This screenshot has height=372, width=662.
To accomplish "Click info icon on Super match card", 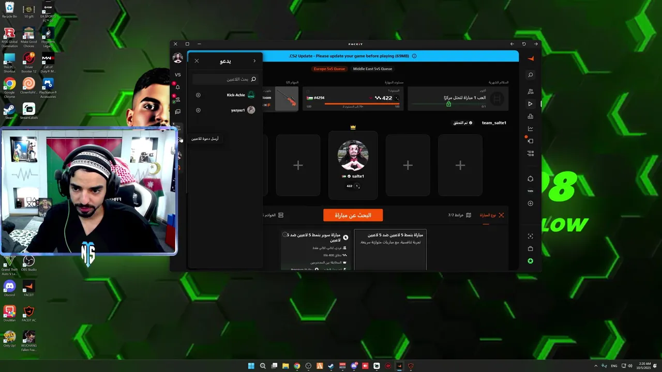I will [x=285, y=235].
